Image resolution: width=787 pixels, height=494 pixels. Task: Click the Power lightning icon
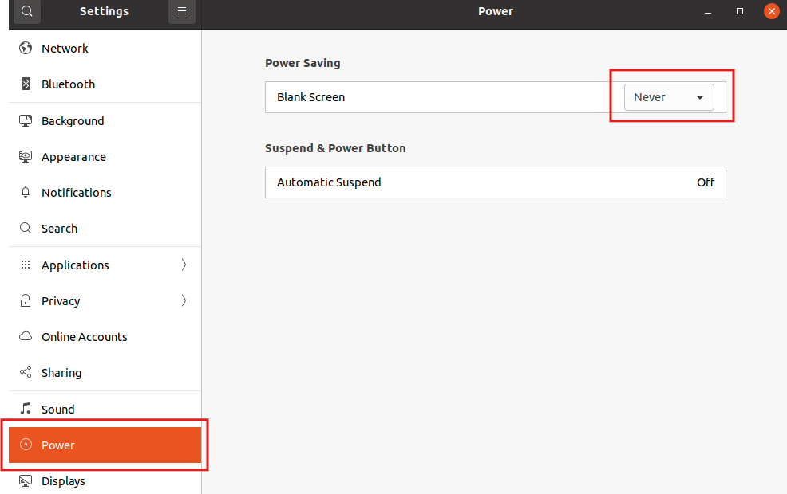(x=26, y=445)
